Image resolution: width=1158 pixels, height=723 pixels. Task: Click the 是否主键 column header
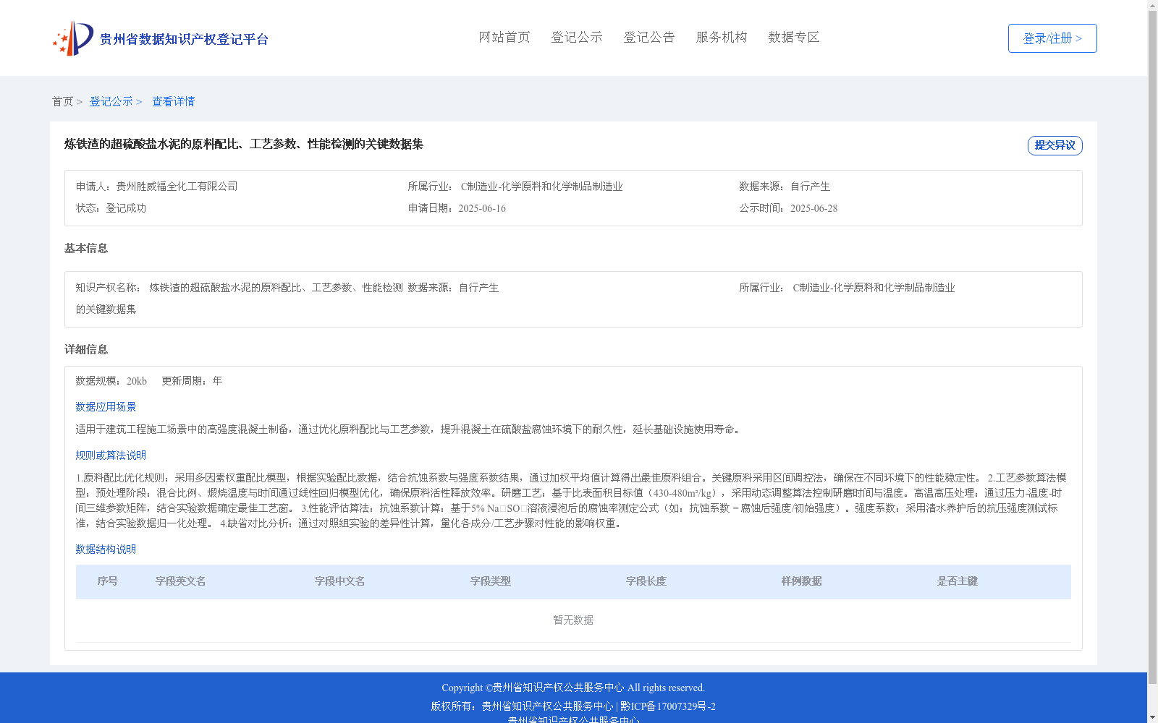pyautogui.click(x=958, y=581)
